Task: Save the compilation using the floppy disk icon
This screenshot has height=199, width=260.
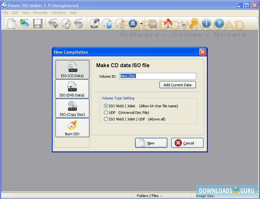Action: pyautogui.click(x=38, y=23)
